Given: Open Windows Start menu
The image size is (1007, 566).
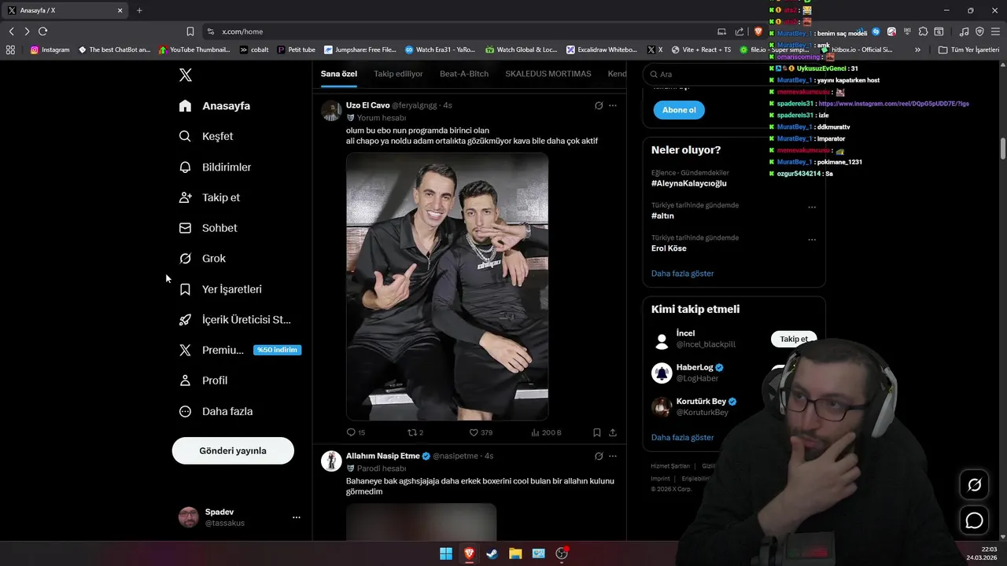Looking at the screenshot, I should coord(446,553).
